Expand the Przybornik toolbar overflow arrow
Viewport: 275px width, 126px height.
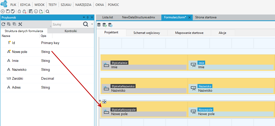point(51,26)
